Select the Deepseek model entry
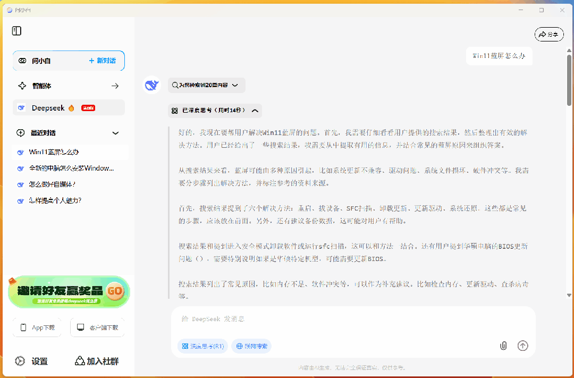 click(69, 108)
